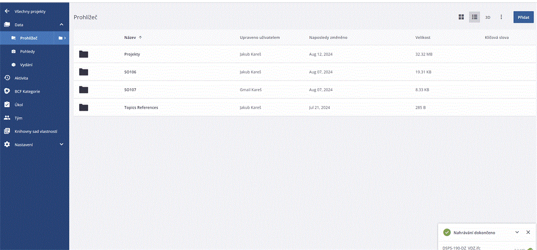Collapse the Nahrávání dokončeno upload panel
Screen dimensions: 537x250
[x=517, y=232]
